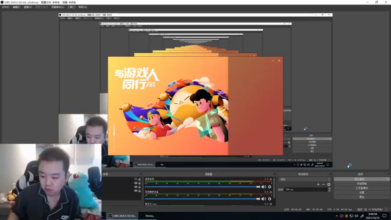Click the LIVE: 00:00:00 status text
391x220 pixels.
pos(292,210)
